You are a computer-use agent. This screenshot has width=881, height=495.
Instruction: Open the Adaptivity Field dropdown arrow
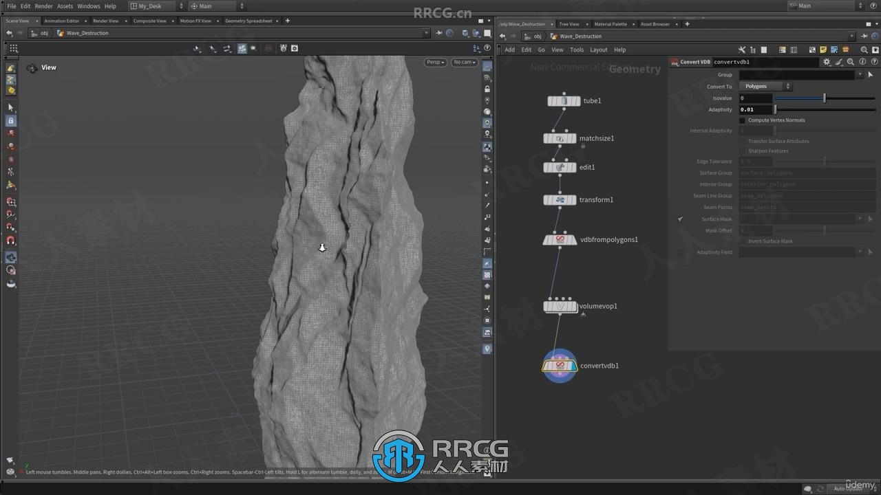[860, 252]
